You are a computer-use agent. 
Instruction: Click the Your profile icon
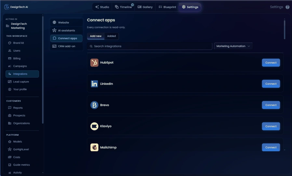10,89
